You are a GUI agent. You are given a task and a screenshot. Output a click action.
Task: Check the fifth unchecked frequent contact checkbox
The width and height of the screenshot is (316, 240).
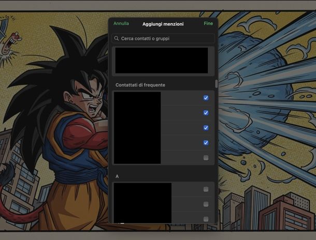pyautogui.click(x=206, y=158)
